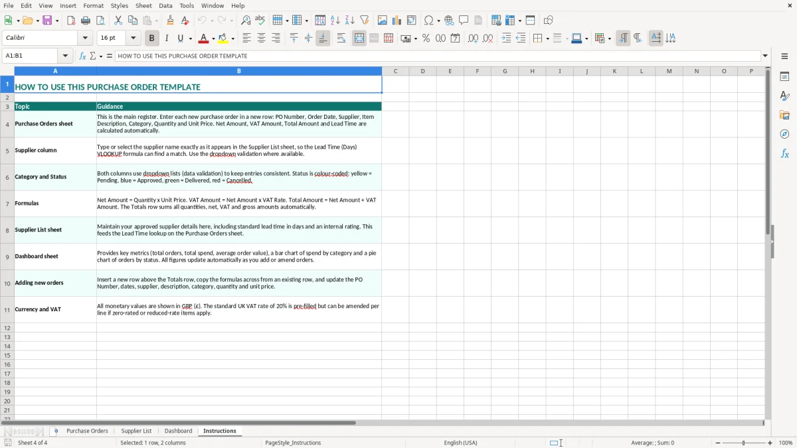Toggle Align Bottom vertical alignment
The height and width of the screenshot is (448, 797).
(x=323, y=38)
